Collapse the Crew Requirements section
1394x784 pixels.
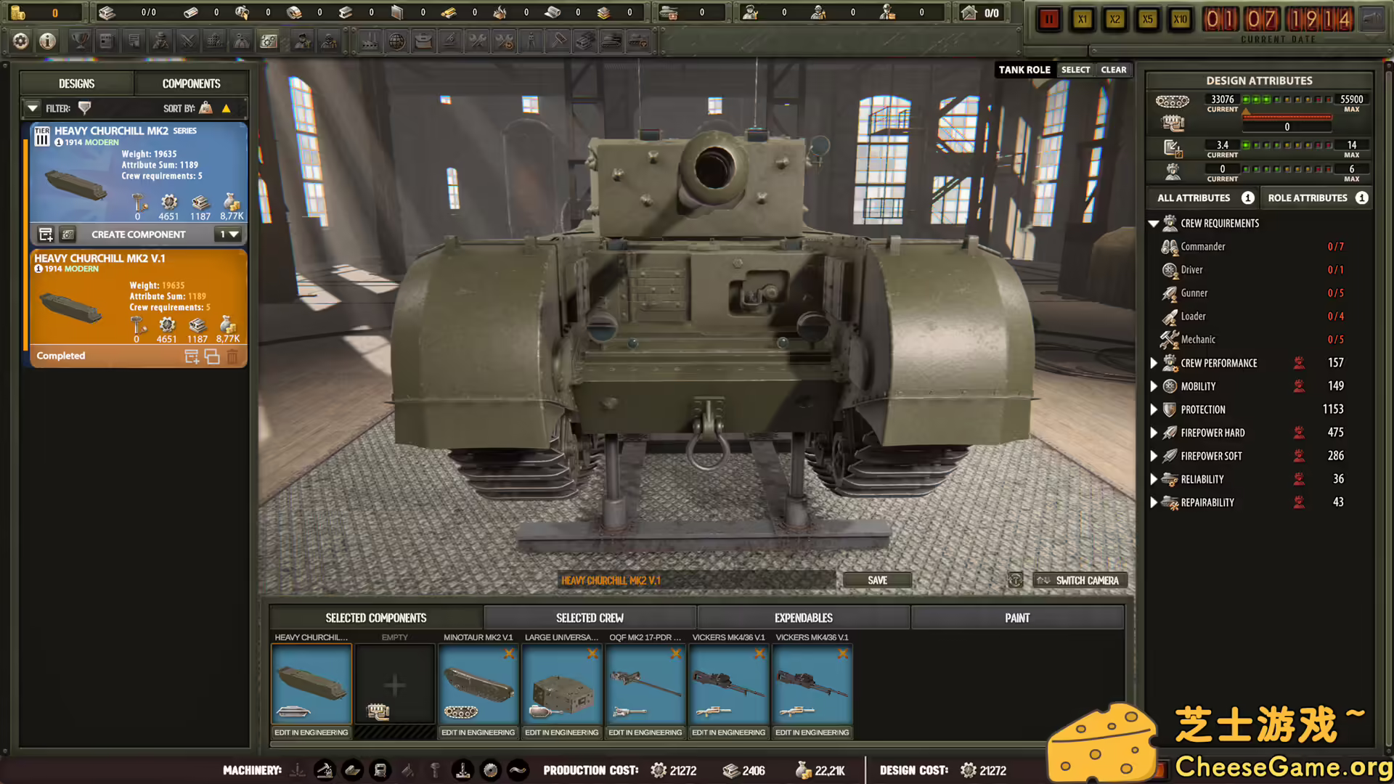point(1154,223)
